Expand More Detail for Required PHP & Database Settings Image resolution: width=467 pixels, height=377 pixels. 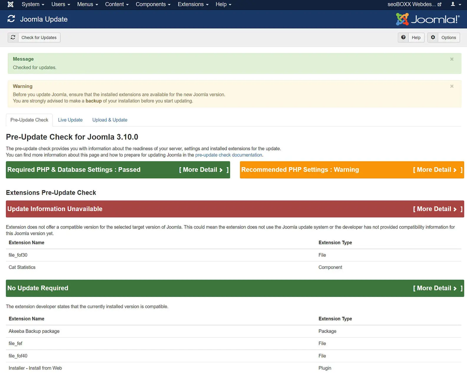204,170
